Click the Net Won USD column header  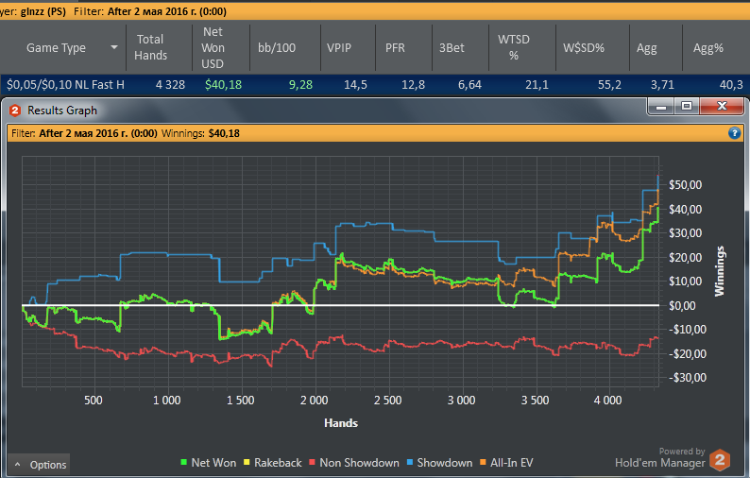(213, 47)
